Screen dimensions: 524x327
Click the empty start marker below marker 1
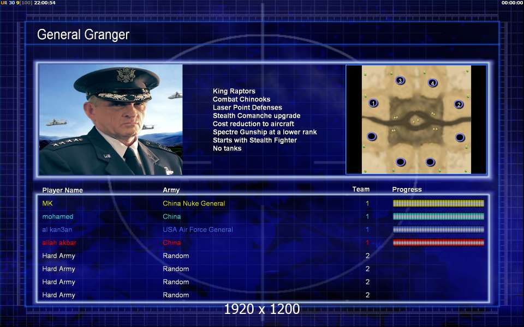(x=372, y=136)
